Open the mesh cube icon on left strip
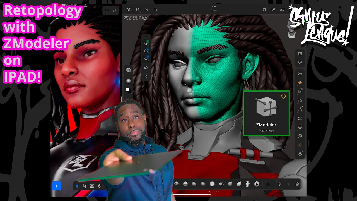Viewport: 357px width, 201px height. tap(128, 70)
